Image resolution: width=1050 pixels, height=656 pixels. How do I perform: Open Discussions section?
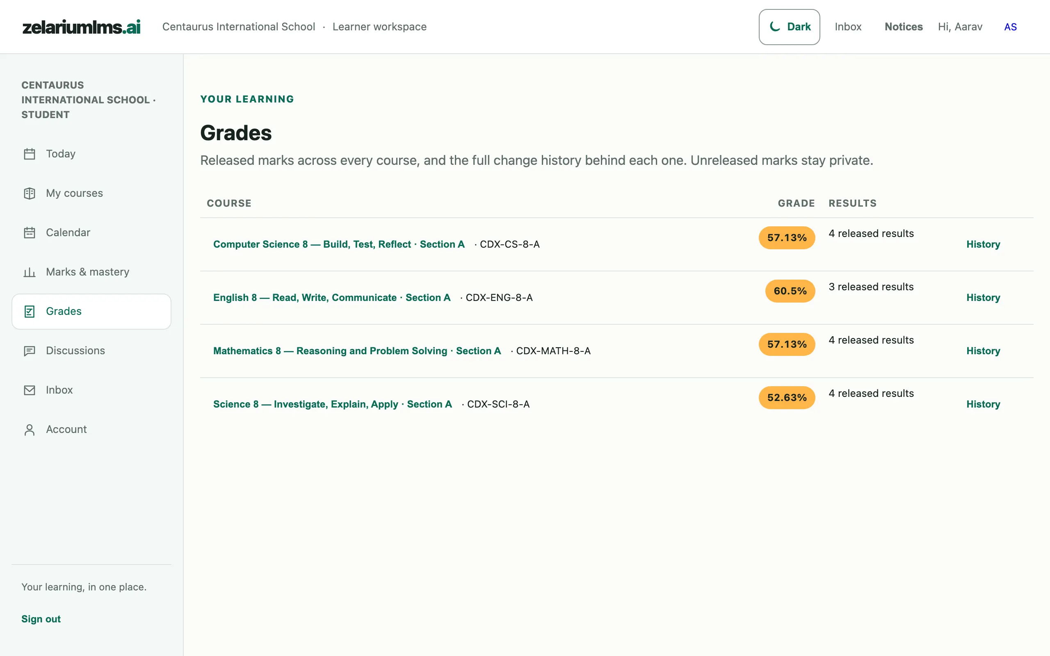(91, 351)
